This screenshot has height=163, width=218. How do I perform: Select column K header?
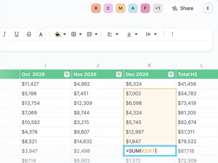tap(150, 65)
